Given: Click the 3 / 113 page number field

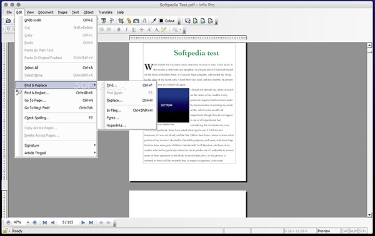Looking at the screenshot, I should tap(67, 222).
